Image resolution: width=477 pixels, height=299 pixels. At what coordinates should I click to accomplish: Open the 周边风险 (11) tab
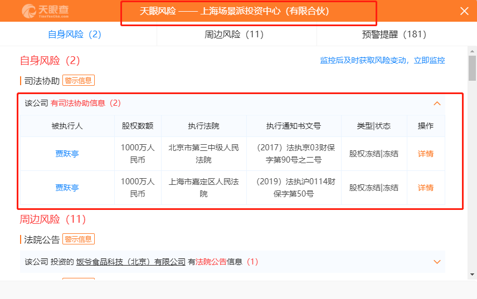[x=234, y=34]
